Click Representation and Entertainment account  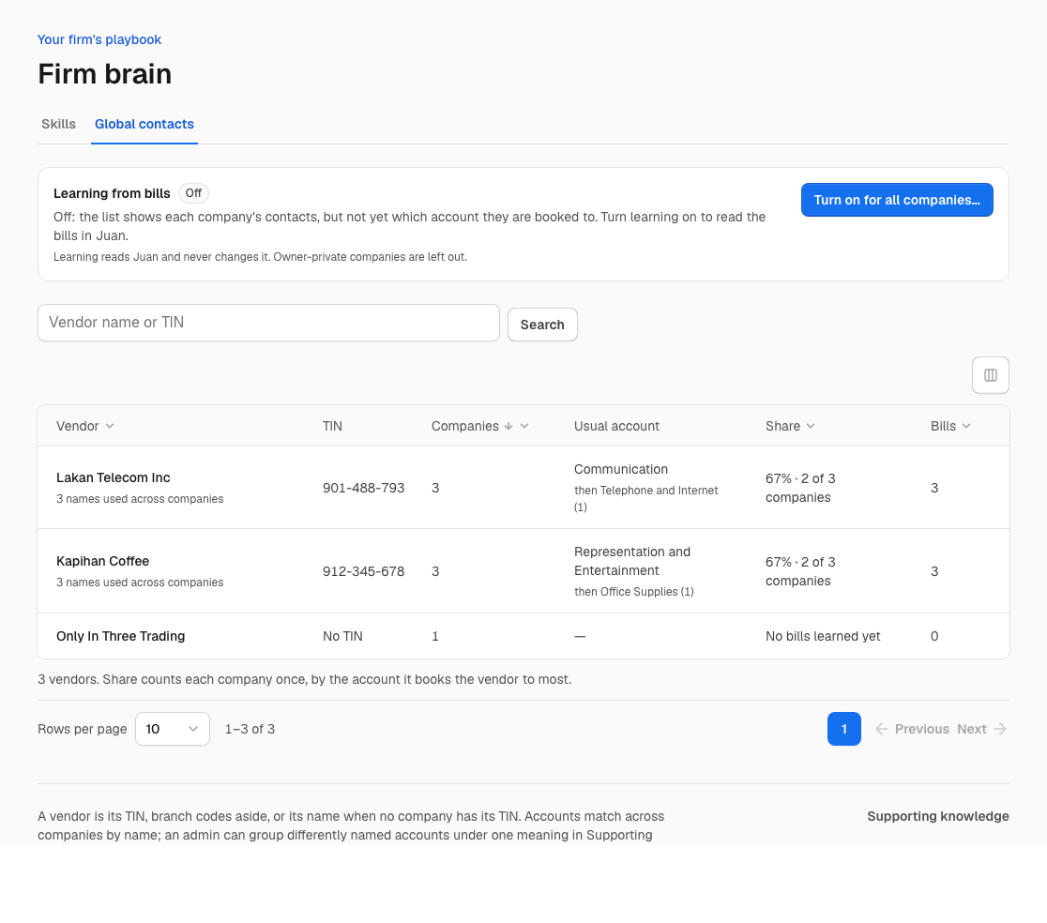[x=632, y=561]
